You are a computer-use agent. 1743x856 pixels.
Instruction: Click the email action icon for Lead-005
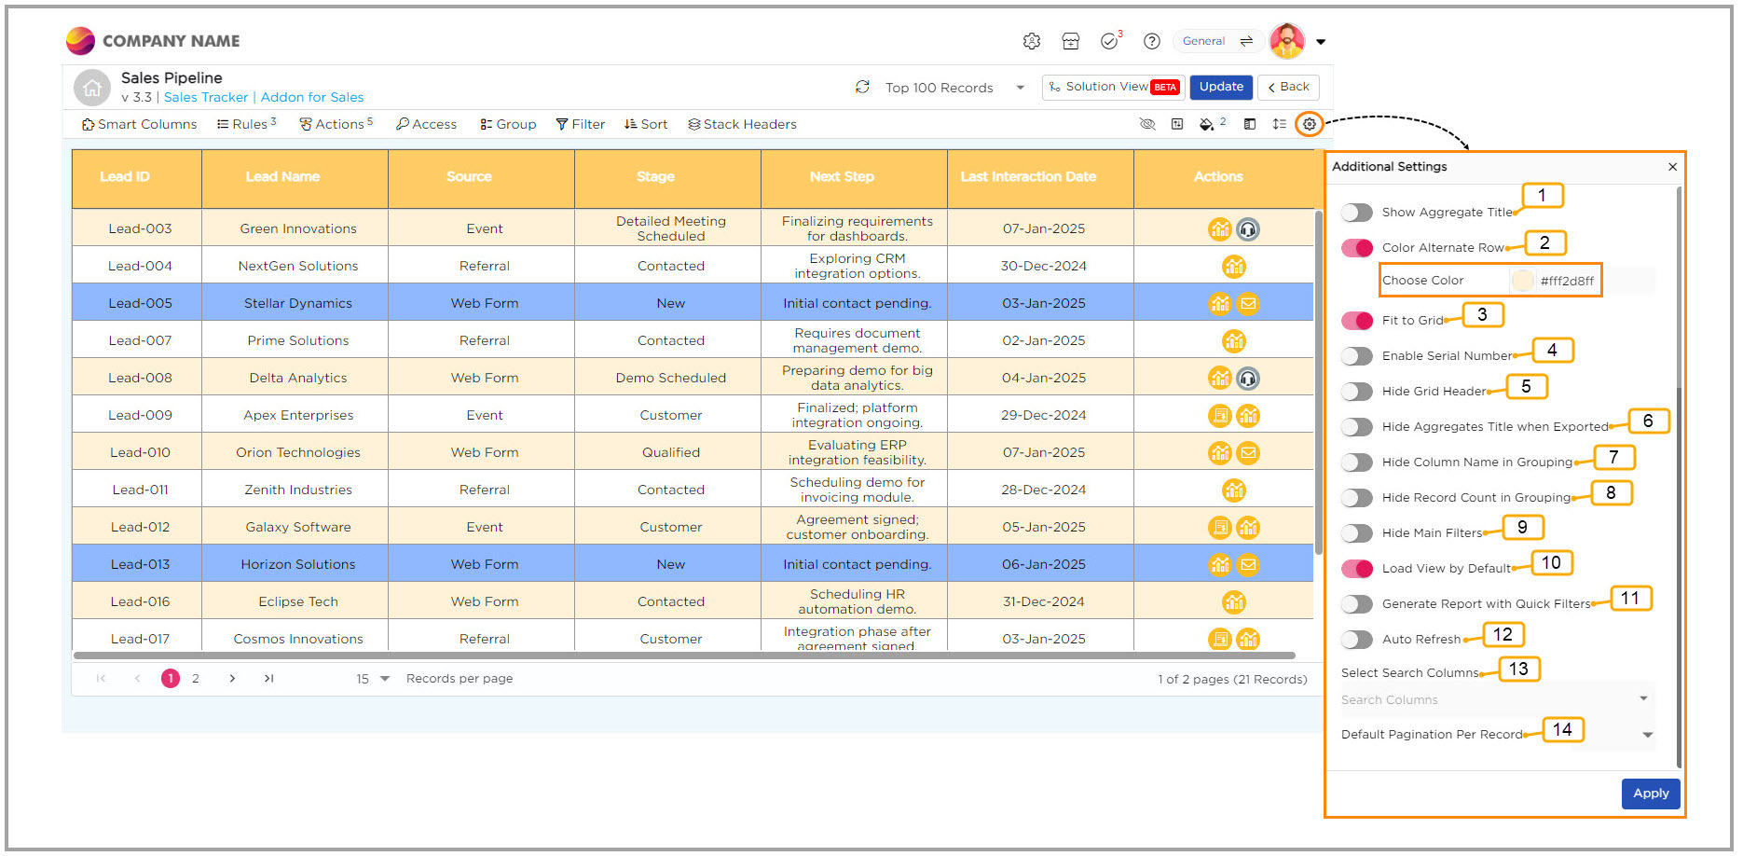(x=1247, y=303)
